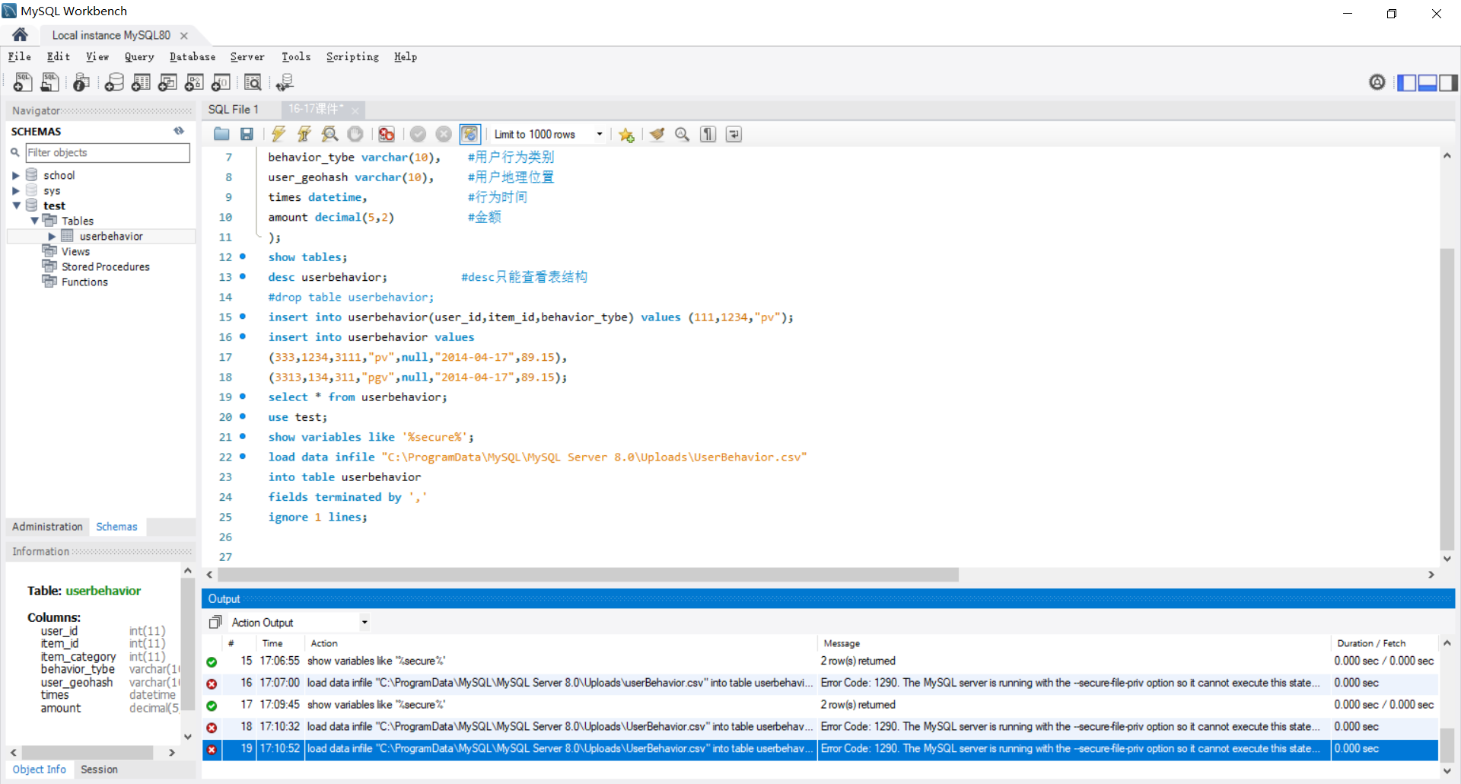This screenshot has height=784, width=1461.
Task: Toggle bottom output panel visibility
Action: (1428, 82)
